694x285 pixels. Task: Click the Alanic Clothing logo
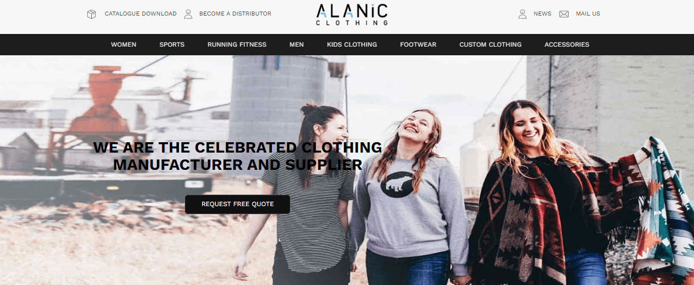click(352, 15)
